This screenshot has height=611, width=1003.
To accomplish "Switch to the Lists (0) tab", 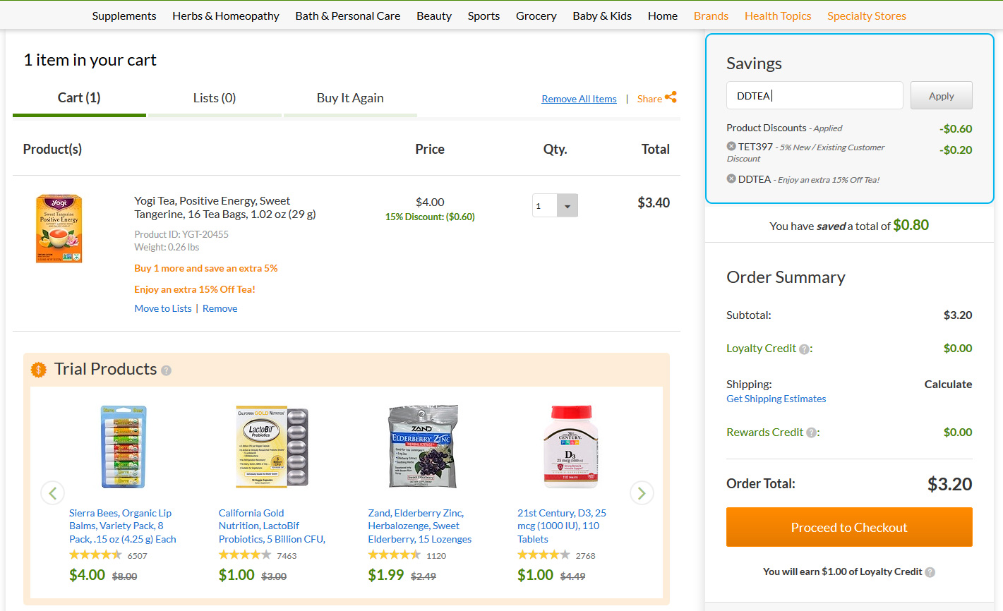I will (215, 98).
